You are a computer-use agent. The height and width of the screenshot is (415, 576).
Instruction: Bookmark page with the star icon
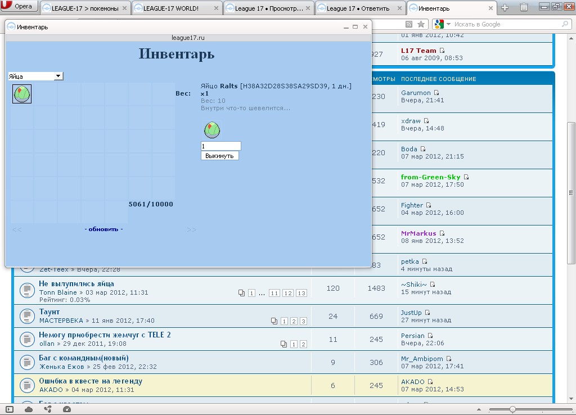click(421, 24)
